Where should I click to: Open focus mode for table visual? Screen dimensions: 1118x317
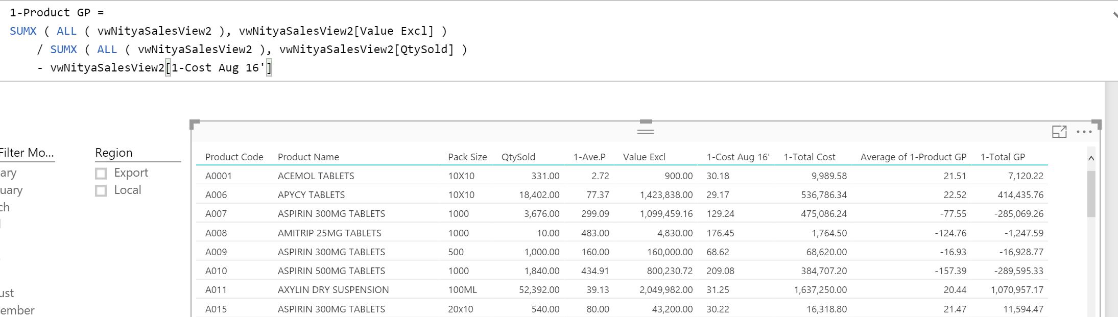click(x=1059, y=132)
